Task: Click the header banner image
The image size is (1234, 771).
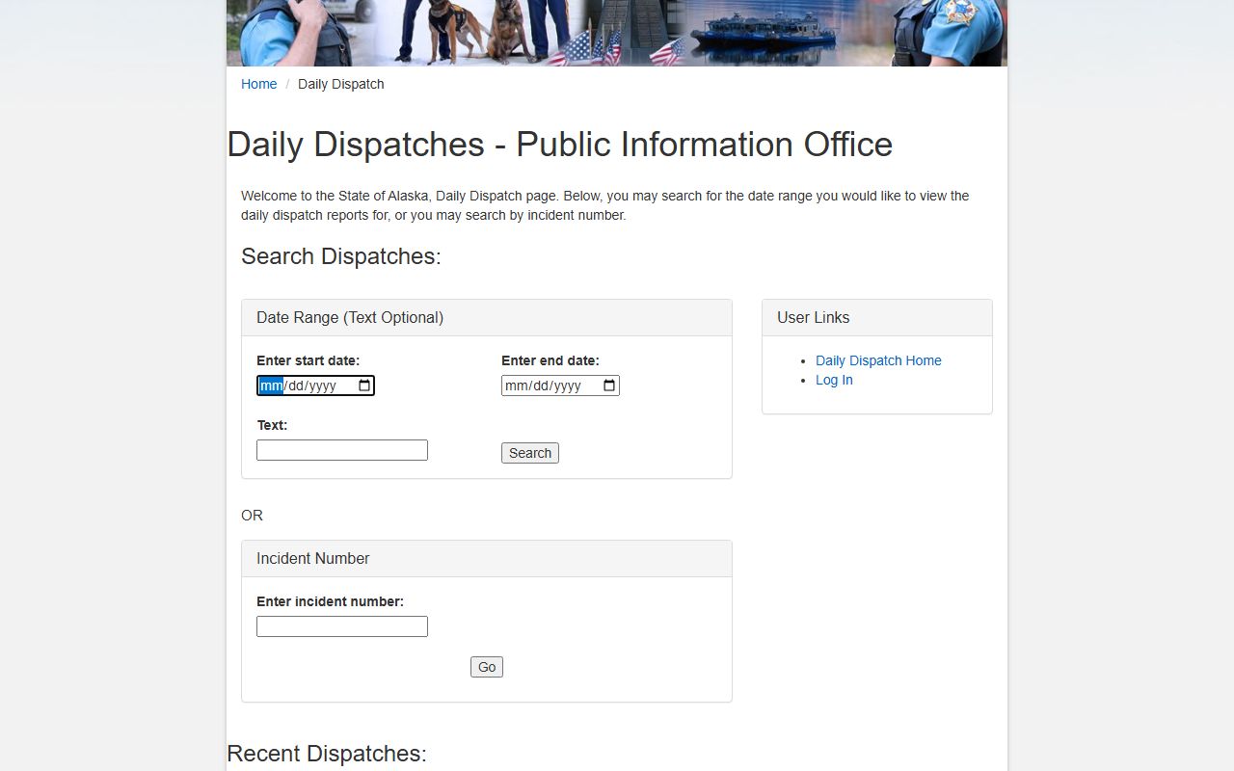Action: (617, 33)
